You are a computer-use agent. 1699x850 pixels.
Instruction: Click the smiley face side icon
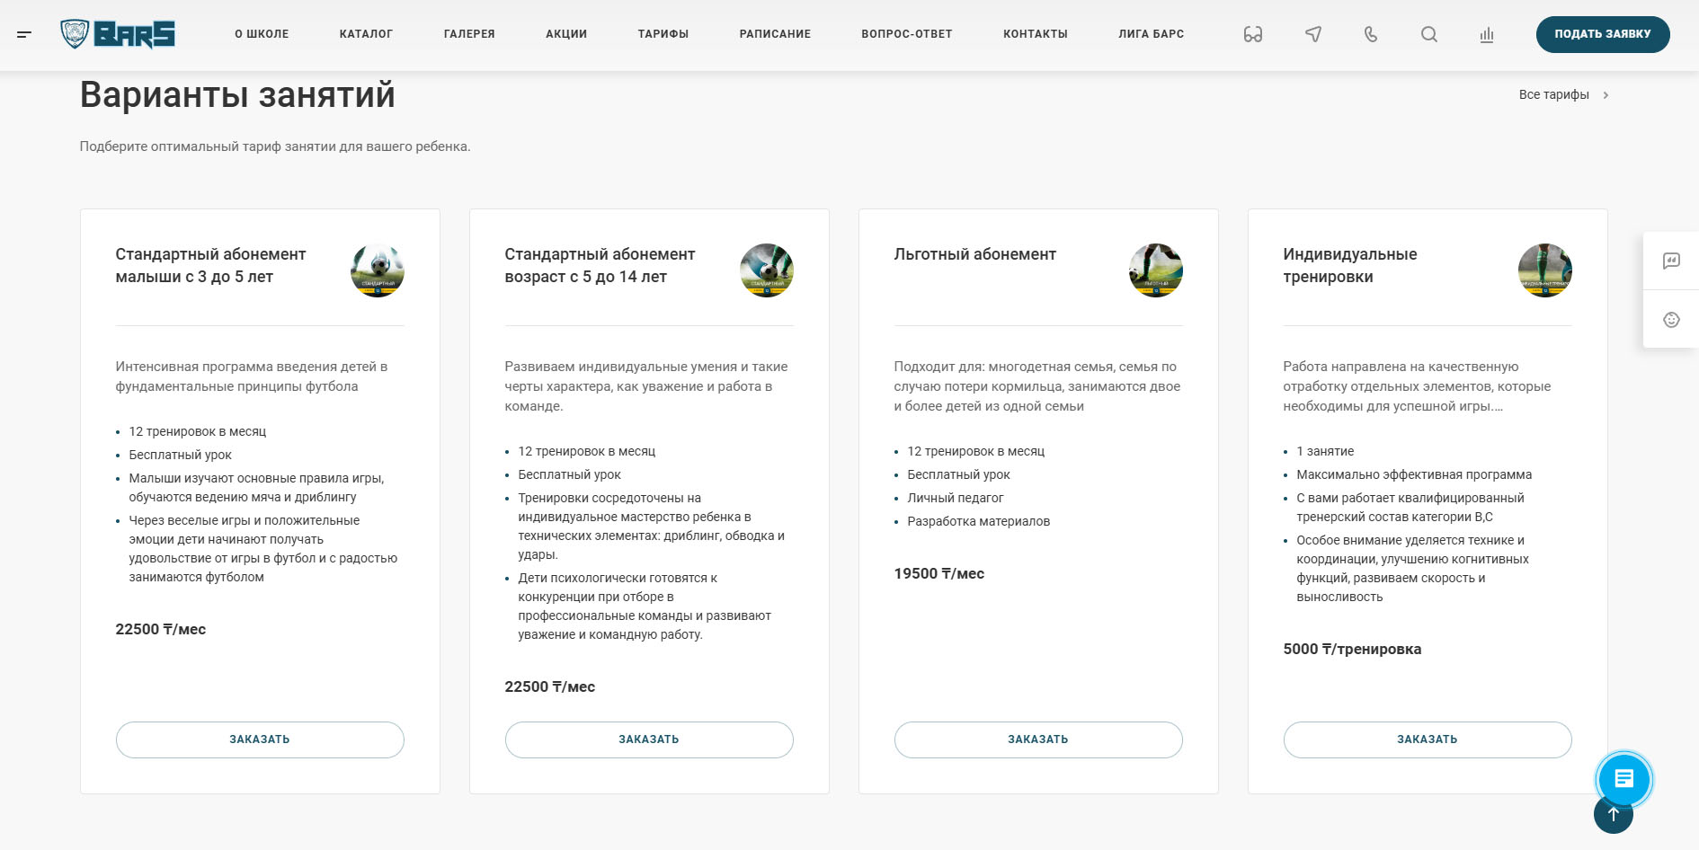[x=1671, y=320]
